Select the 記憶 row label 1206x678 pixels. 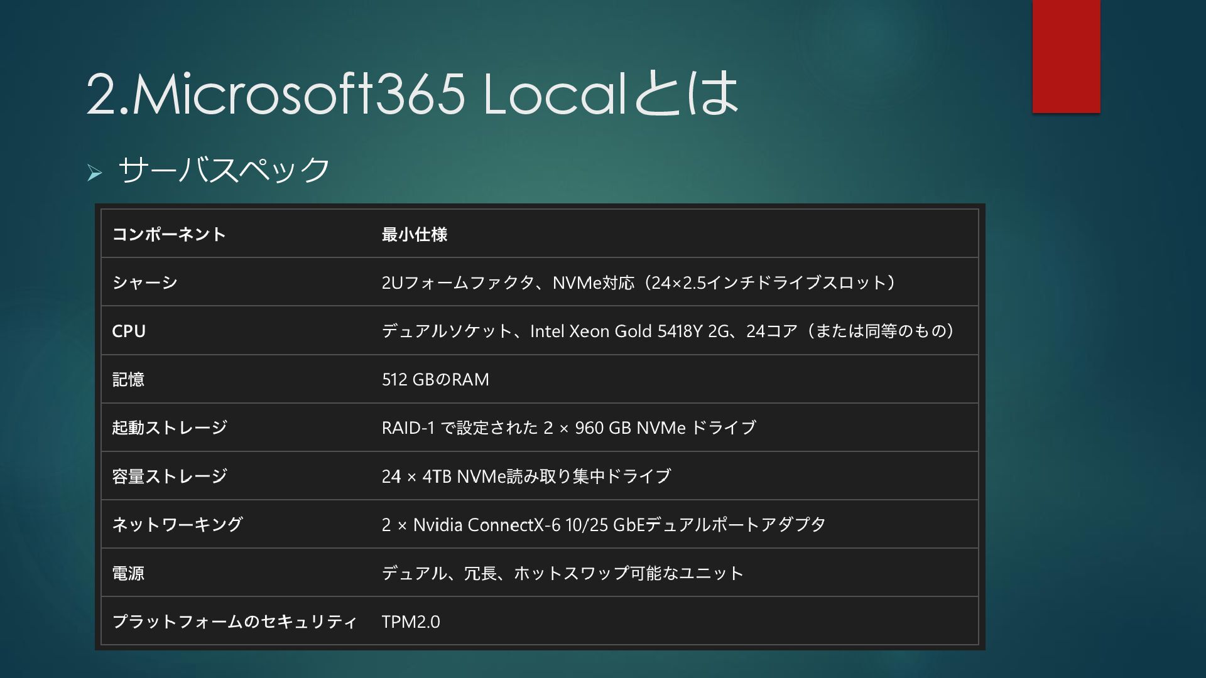(x=128, y=379)
